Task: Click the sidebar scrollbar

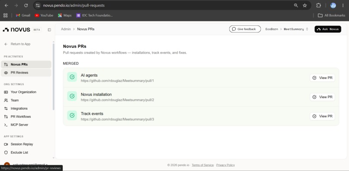Action: tap(53, 76)
